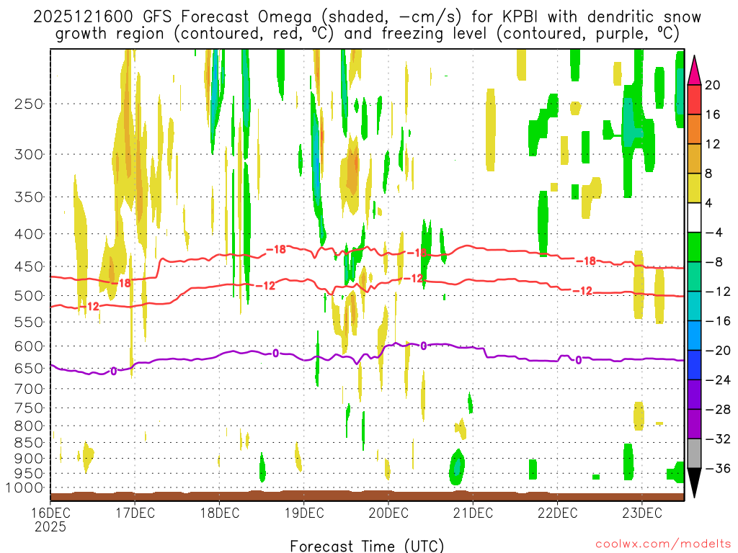Click the 21DEC date label

click(x=473, y=513)
